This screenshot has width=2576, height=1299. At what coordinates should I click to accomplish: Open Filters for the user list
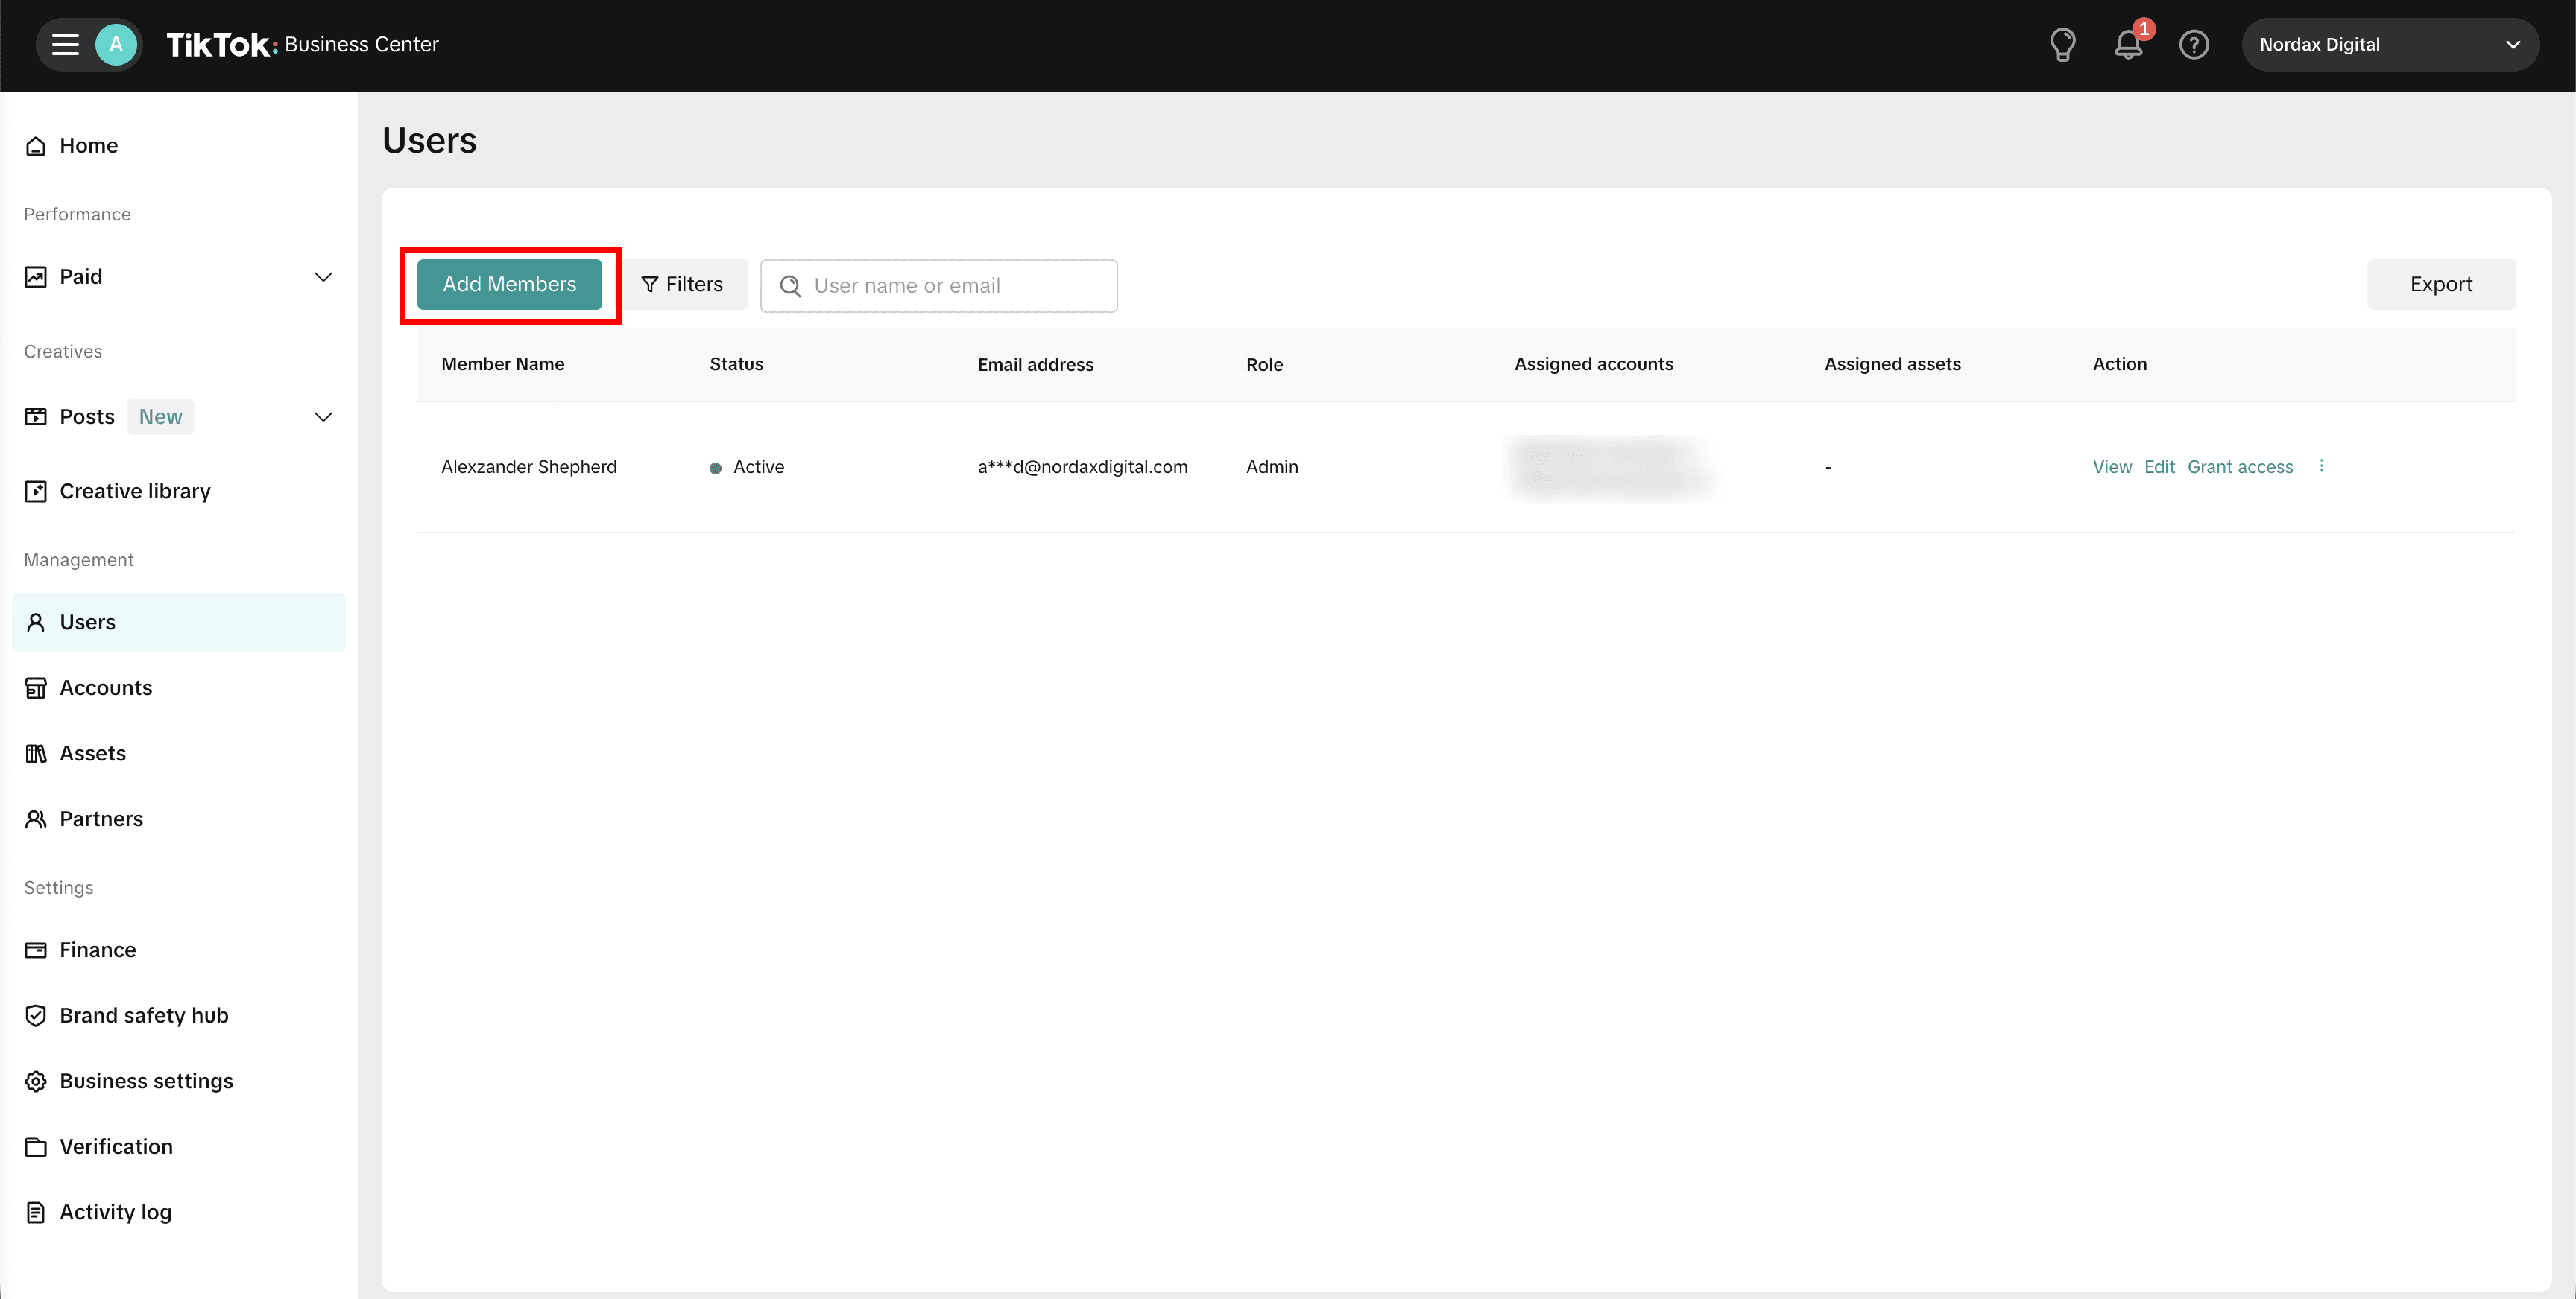pyautogui.click(x=685, y=284)
